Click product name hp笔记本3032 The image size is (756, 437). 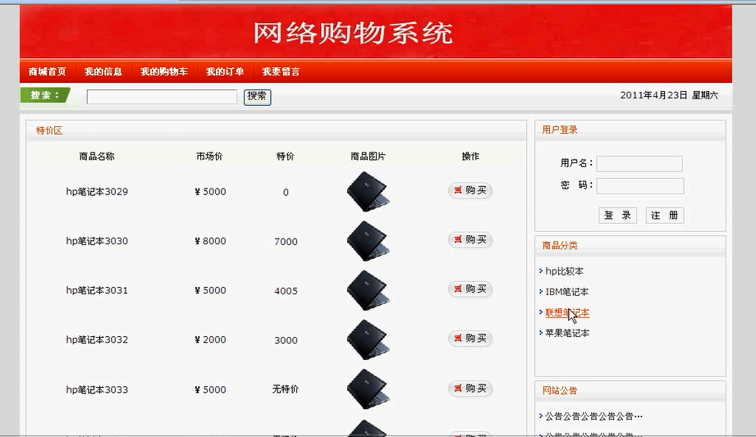point(97,339)
